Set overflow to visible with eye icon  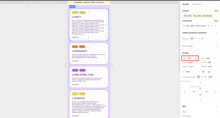tap(198, 77)
